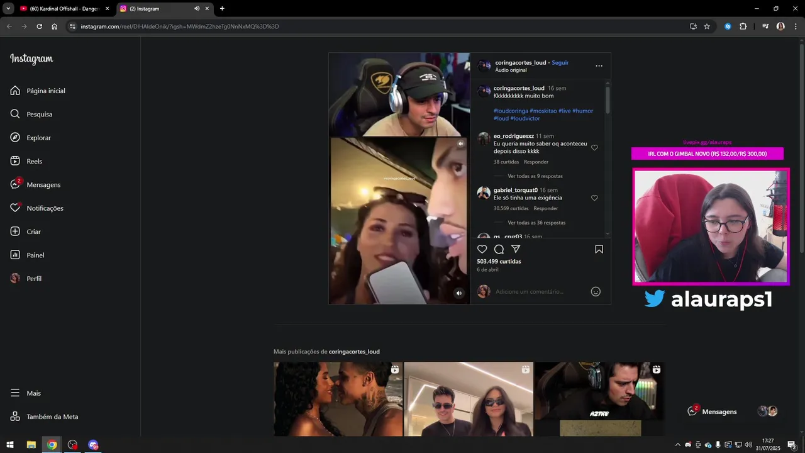The height and width of the screenshot is (453, 805).
Task: Open the Windows Start menu
Action: [10, 445]
